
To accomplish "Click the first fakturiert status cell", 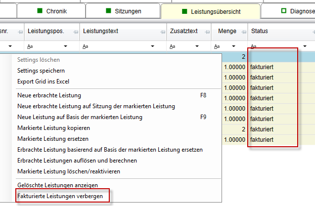I will [x=262, y=67].
